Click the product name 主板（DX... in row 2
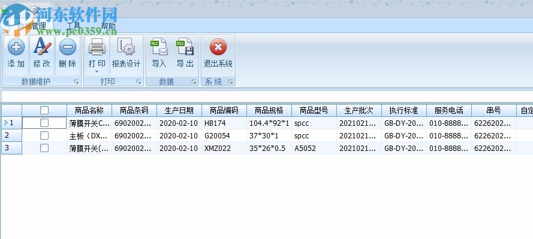The height and width of the screenshot is (239, 533). point(89,135)
